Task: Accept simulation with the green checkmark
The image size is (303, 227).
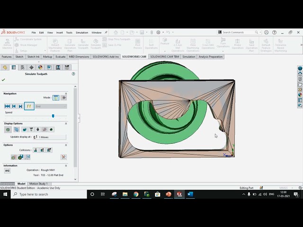Action: click(x=3, y=80)
